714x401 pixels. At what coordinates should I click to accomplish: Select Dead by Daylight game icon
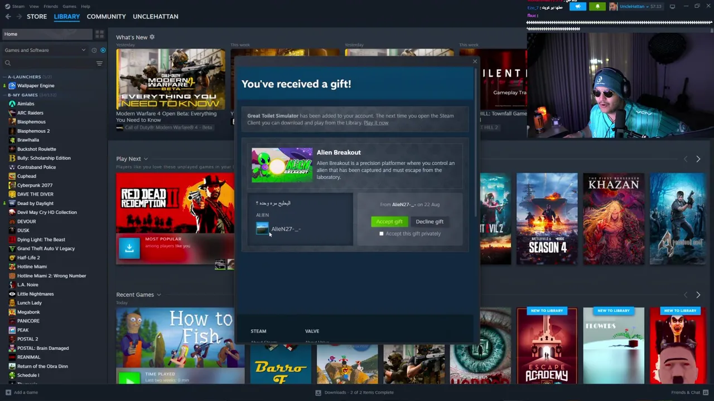[12, 203]
